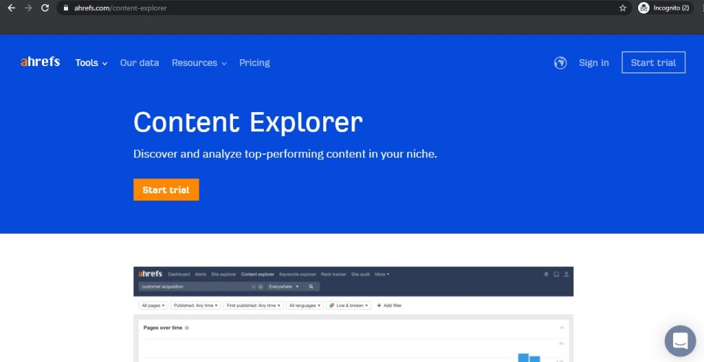Expand the More menu in the product screenshot

[382, 275]
